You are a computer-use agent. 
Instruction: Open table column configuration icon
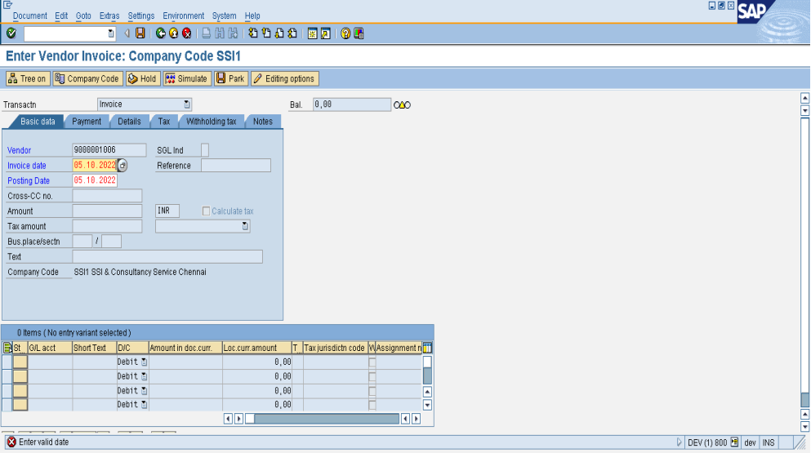[x=427, y=348]
